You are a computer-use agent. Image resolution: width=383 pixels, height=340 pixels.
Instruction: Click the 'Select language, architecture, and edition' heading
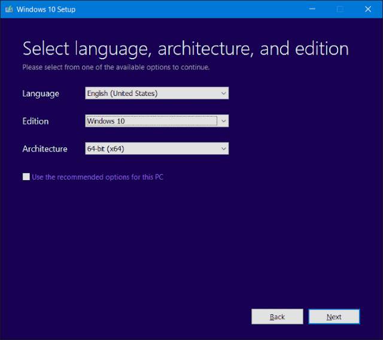tap(186, 49)
